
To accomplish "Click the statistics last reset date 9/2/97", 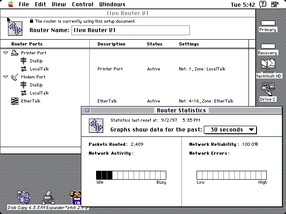I will (x=169, y=120).
